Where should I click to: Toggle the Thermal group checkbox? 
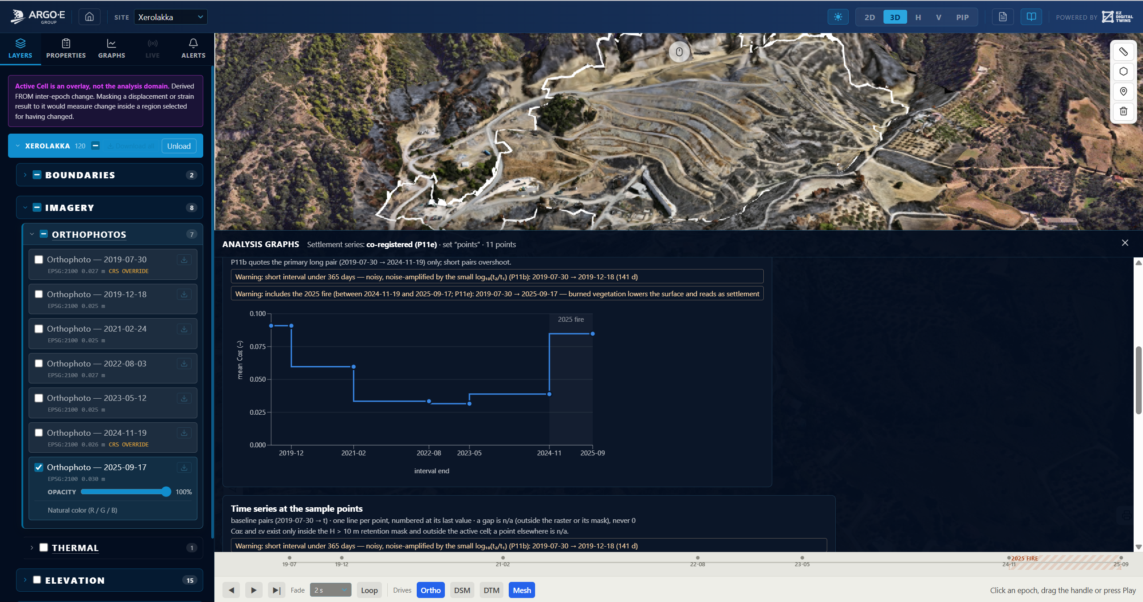[44, 547]
